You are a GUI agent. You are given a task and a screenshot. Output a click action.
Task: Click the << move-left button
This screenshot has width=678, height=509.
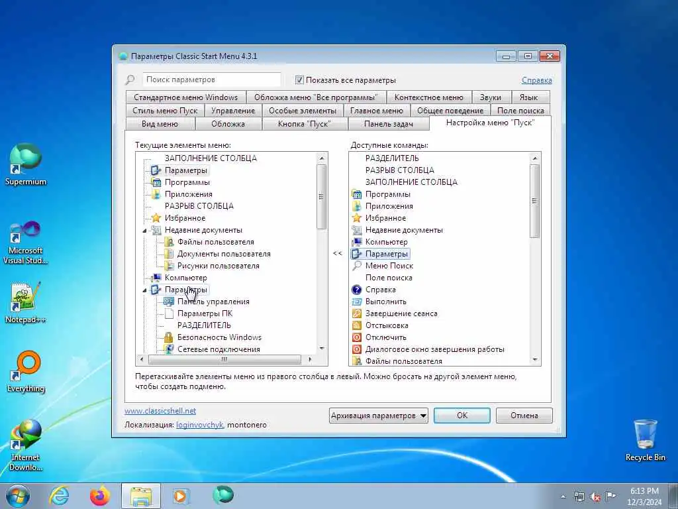338,253
